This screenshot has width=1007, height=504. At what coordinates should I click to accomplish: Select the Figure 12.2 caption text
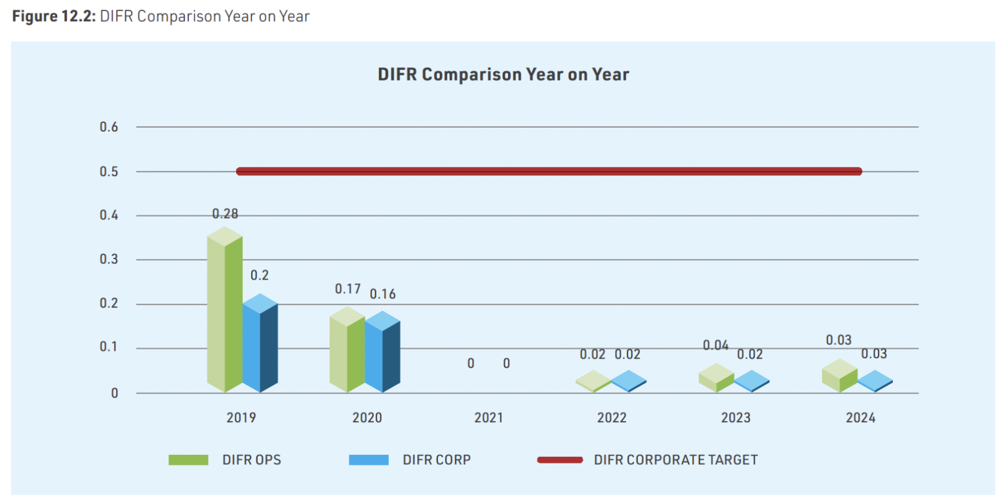[161, 16]
